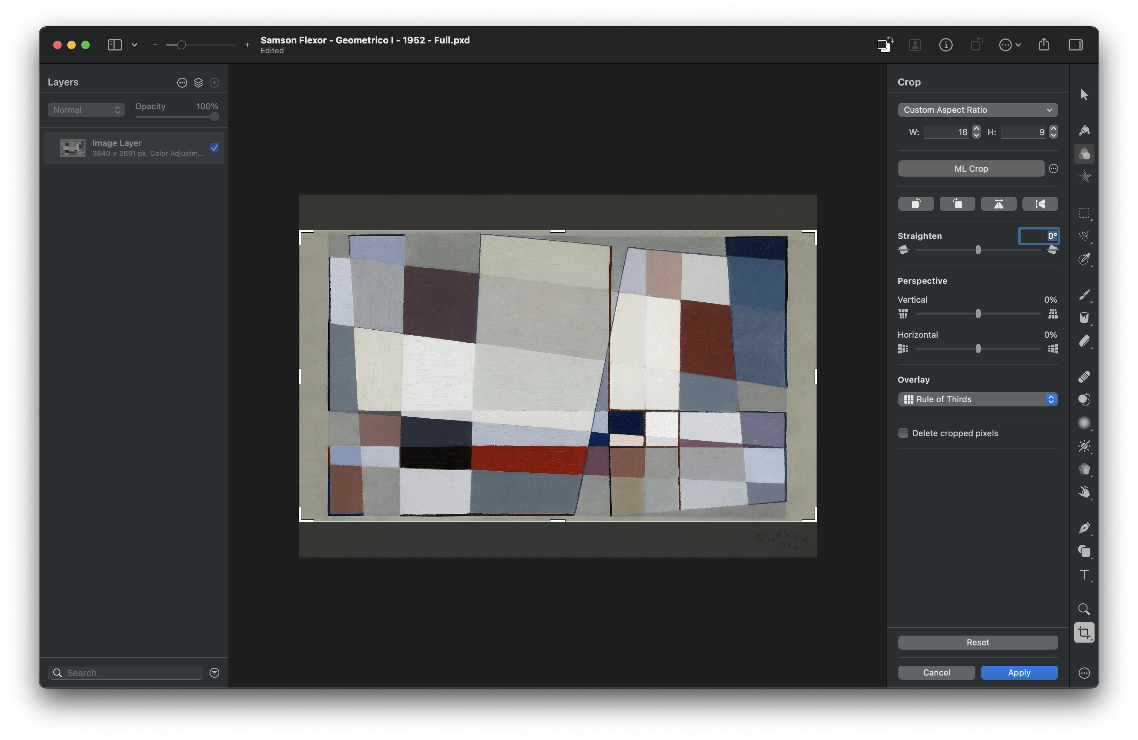Click the Opacity percentage input field
This screenshot has height=740, width=1138.
206,105
